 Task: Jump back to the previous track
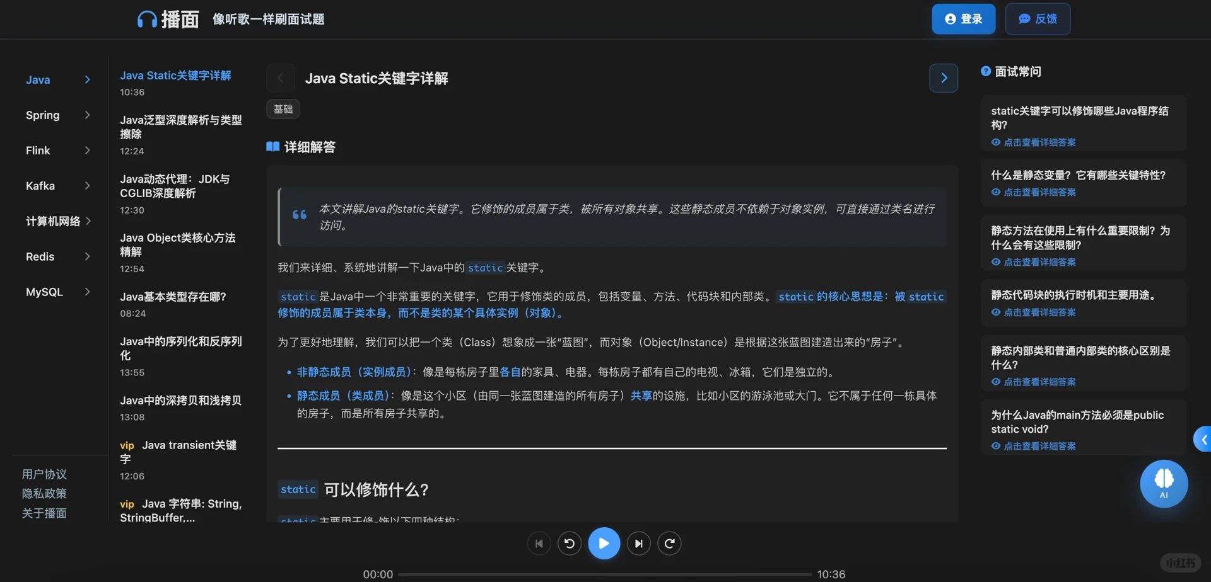click(x=539, y=543)
